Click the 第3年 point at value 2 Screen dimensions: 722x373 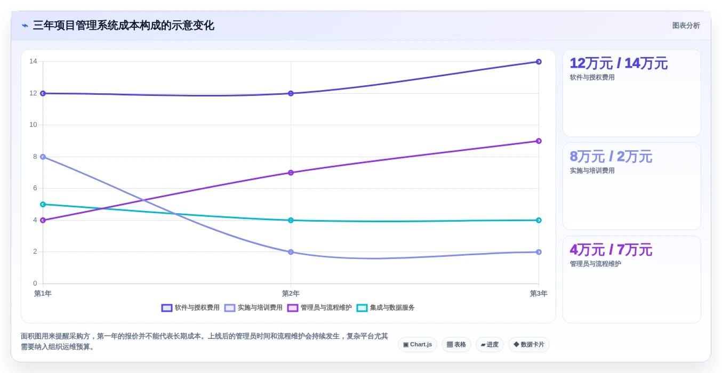[x=539, y=252]
